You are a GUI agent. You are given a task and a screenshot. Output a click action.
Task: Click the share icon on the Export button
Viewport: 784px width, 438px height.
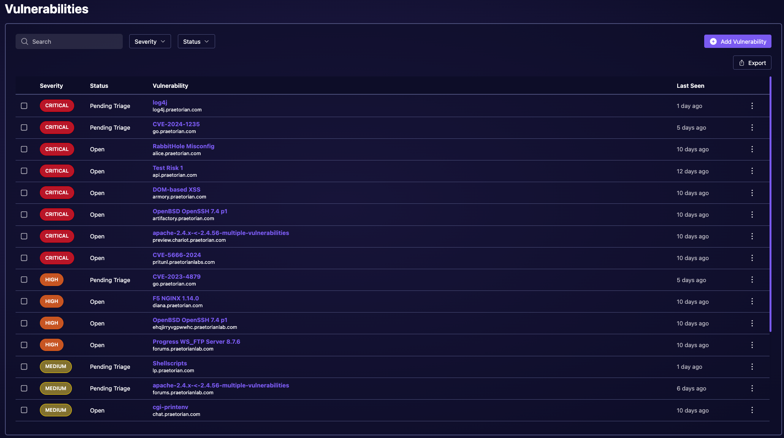741,63
